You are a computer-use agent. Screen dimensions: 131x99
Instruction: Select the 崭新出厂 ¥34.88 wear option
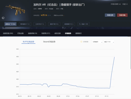pos(10,24)
